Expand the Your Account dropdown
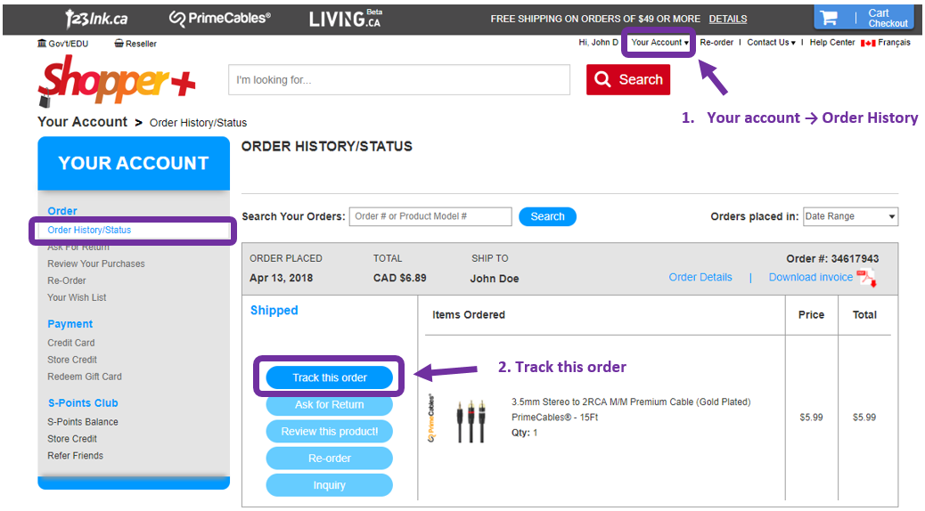 click(x=659, y=43)
